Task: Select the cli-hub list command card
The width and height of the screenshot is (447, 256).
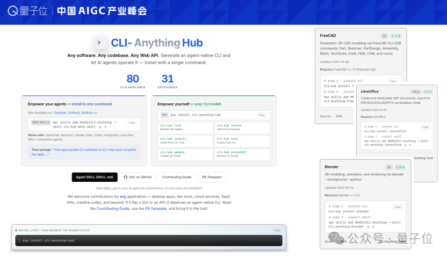Action: (185, 127)
